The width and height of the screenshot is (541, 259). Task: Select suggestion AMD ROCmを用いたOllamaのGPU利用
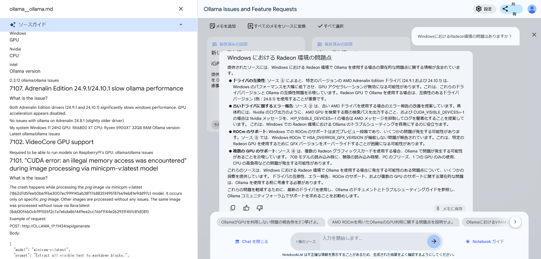[x=393, y=222]
